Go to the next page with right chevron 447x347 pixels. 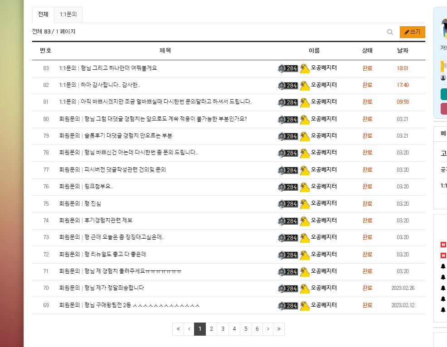point(267,329)
